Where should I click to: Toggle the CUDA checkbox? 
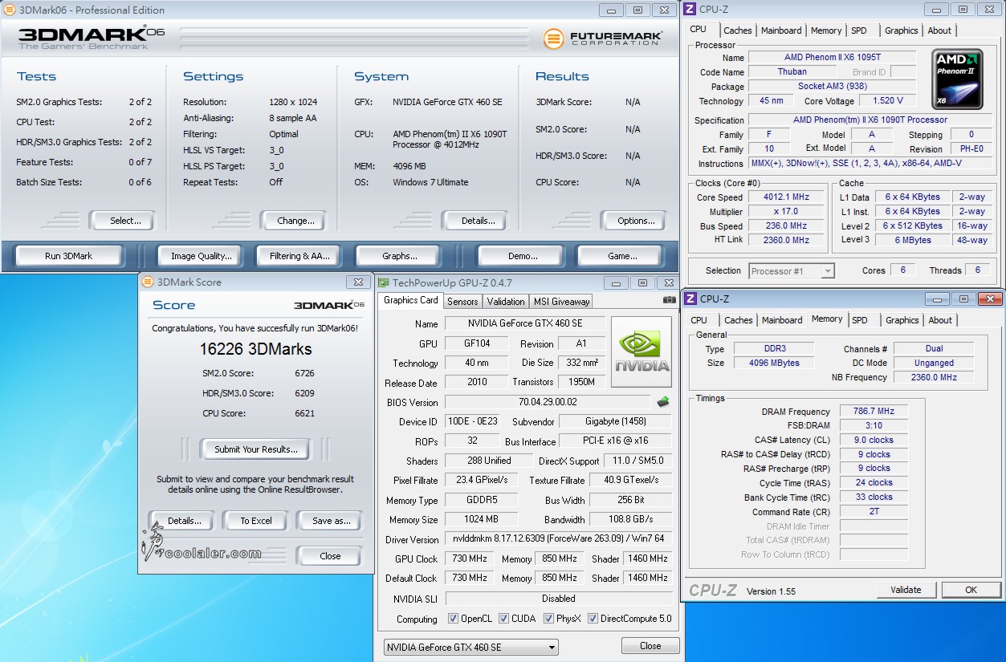pyautogui.click(x=504, y=619)
